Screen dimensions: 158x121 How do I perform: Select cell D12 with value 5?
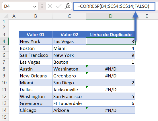[110, 96]
